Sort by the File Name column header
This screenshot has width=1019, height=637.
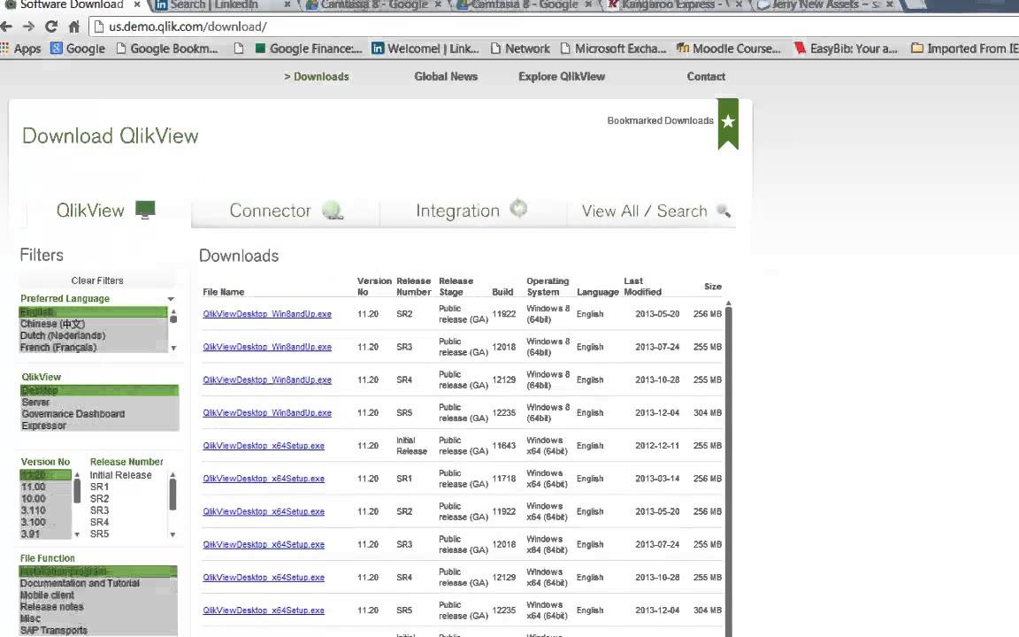(223, 293)
